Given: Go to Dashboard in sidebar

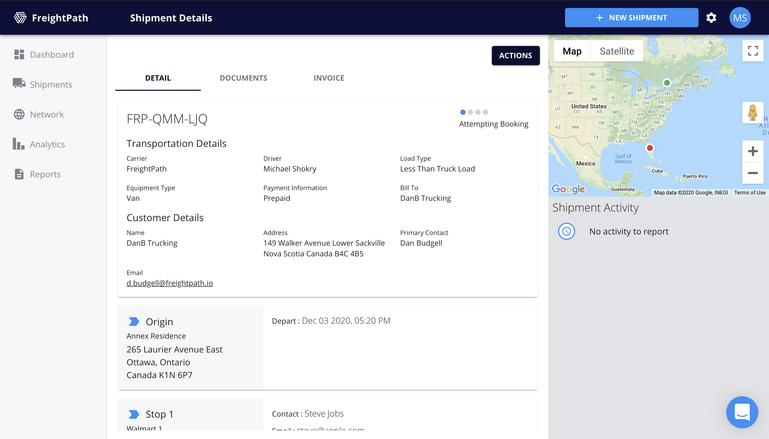Looking at the screenshot, I should pyautogui.click(x=52, y=54).
